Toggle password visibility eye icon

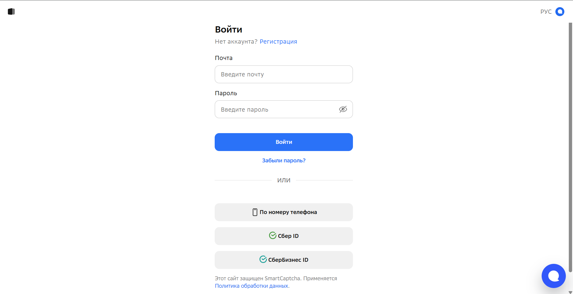343,109
